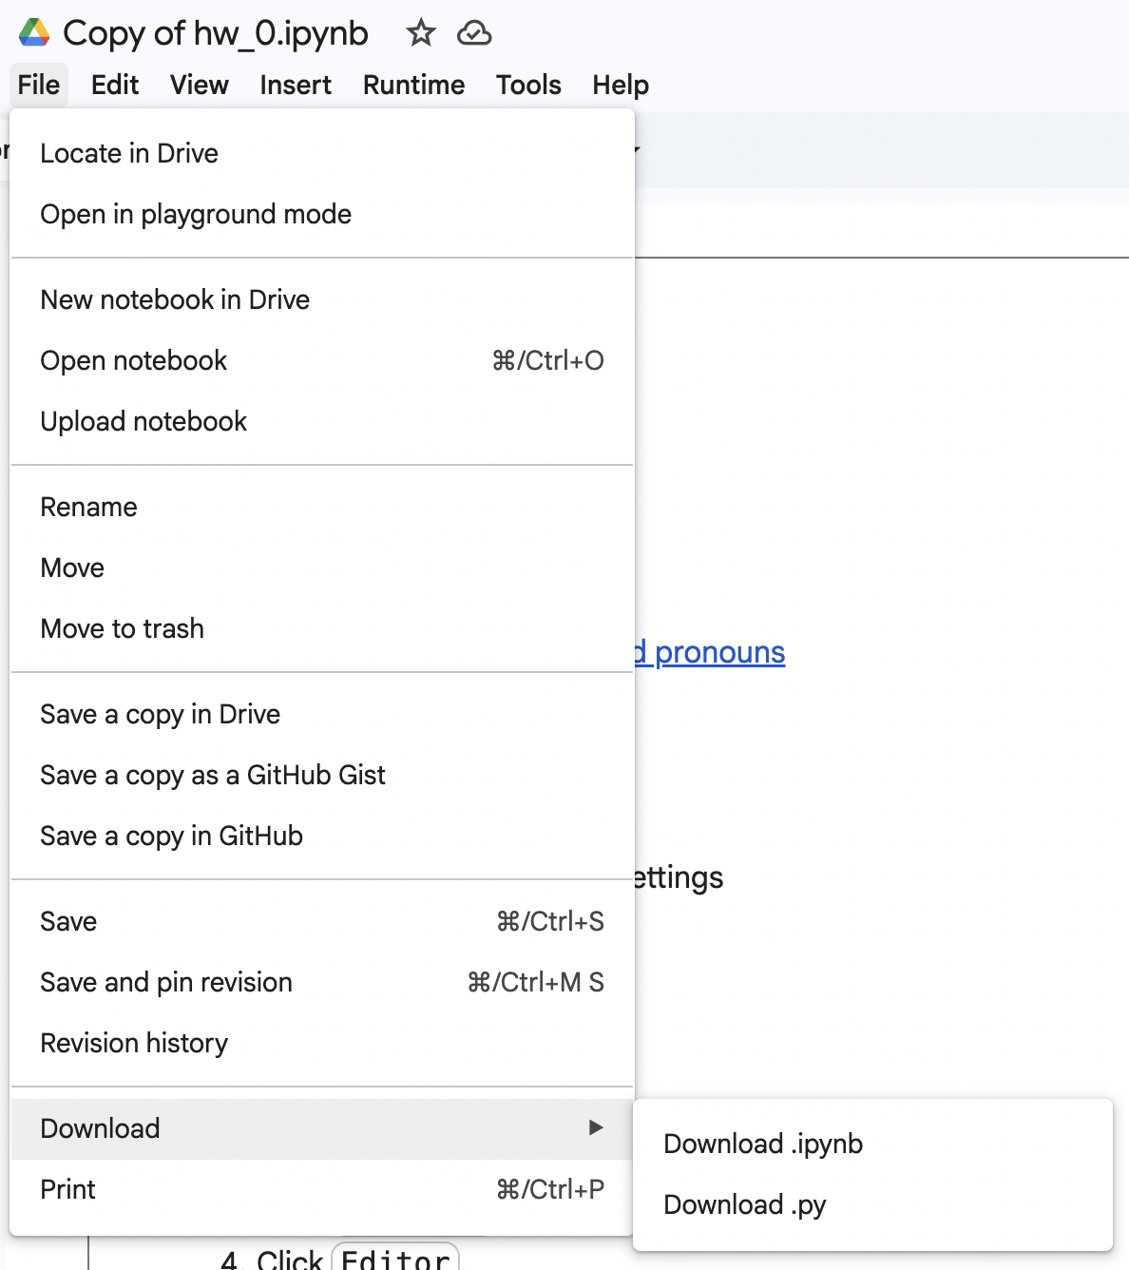The image size is (1129, 1270).
Task: Choose the Save menu entry
Action: click(x=322, y=922)
